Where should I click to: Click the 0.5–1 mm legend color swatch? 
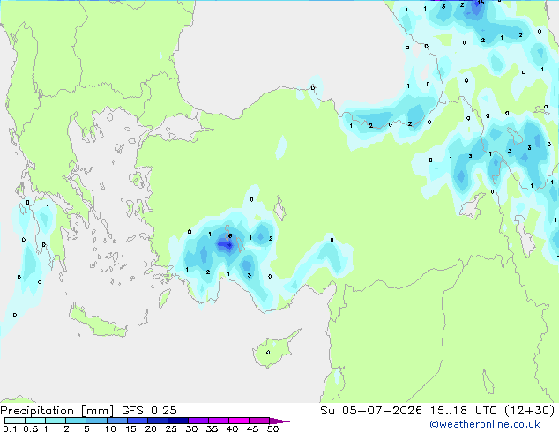[35, 421]
